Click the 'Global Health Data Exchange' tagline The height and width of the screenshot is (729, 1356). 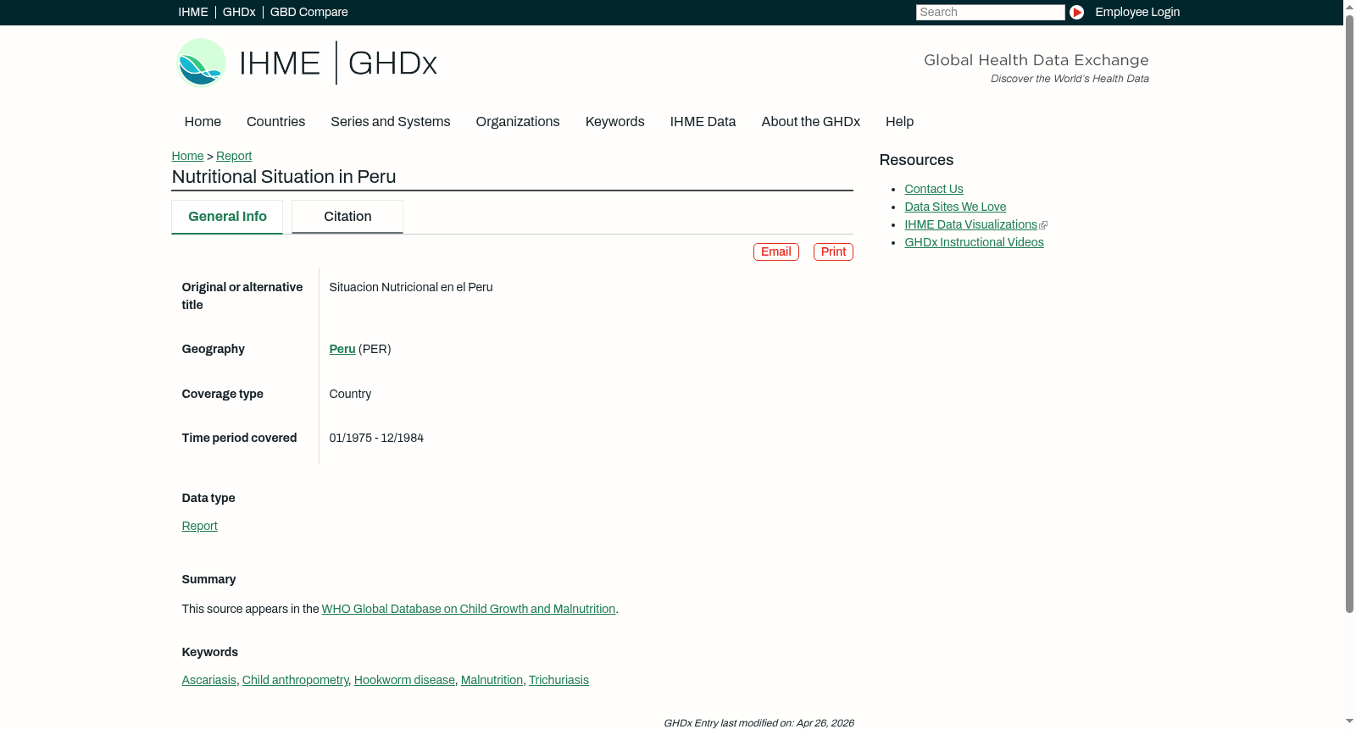point(1036,60)
